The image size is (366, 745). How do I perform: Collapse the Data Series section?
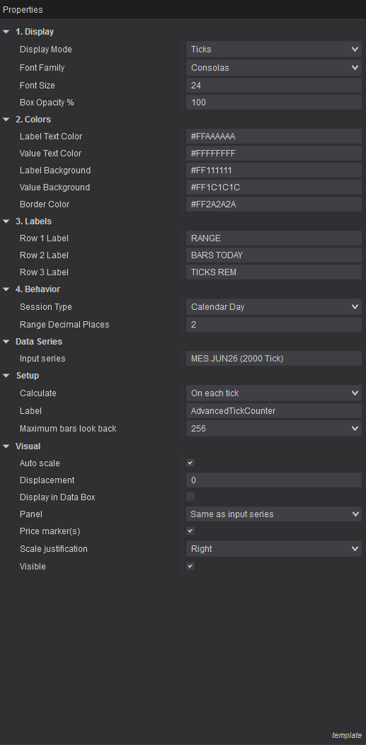click(x=6, y=342)
